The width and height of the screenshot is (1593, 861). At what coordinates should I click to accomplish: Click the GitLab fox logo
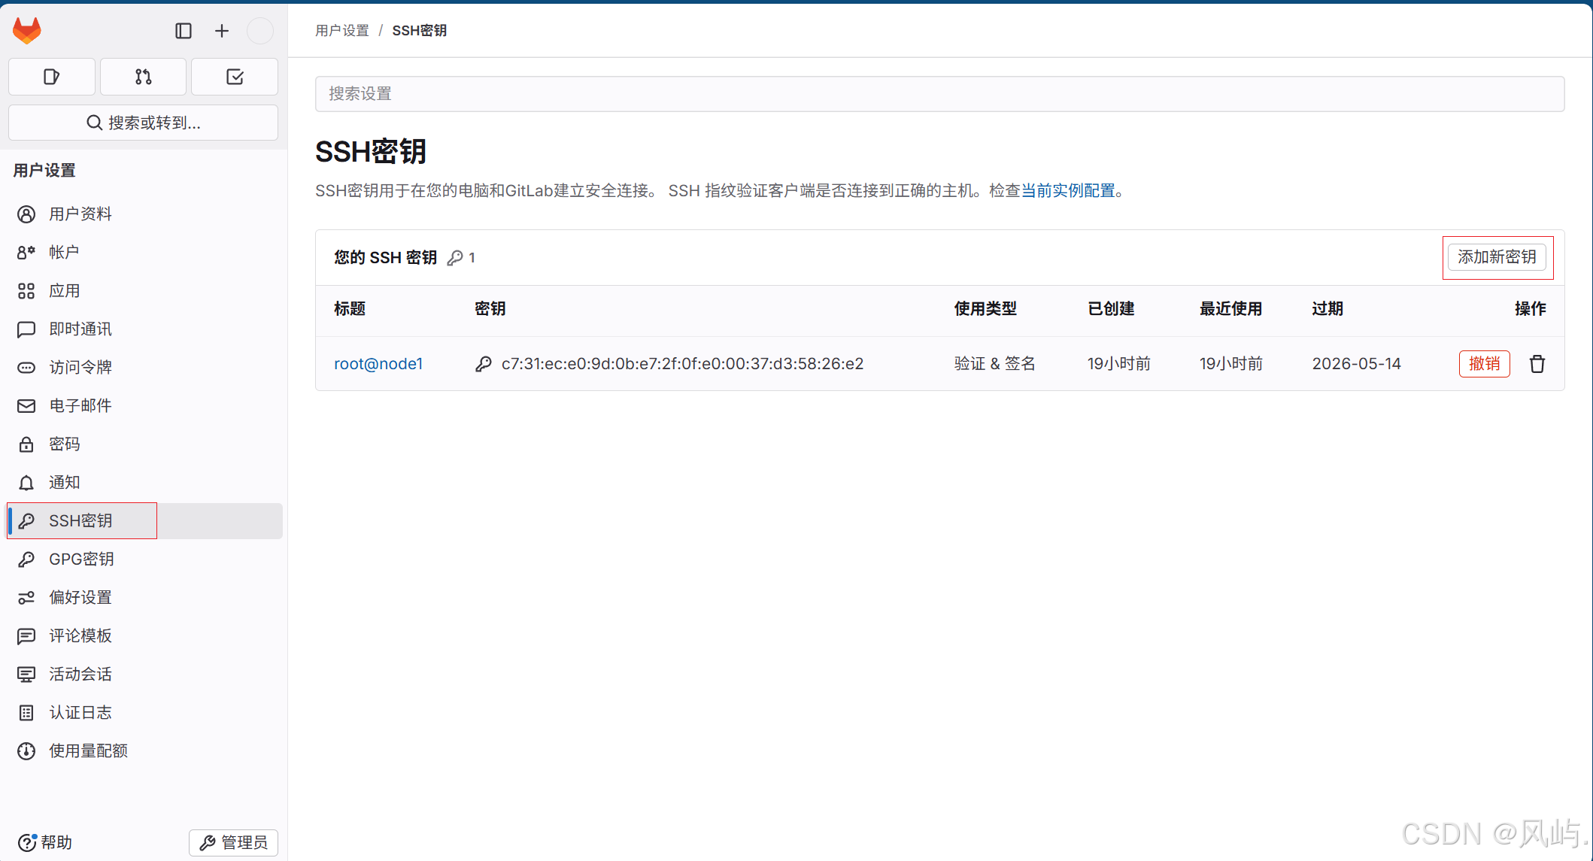tap(27, 31)
